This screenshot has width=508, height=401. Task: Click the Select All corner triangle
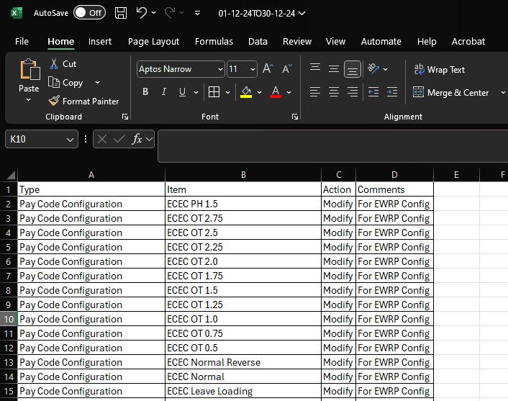(x=11, y=175)
